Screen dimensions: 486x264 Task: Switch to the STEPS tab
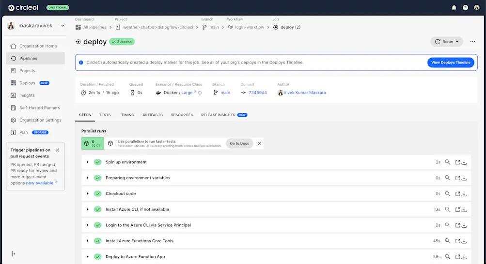tap(85, 115)
